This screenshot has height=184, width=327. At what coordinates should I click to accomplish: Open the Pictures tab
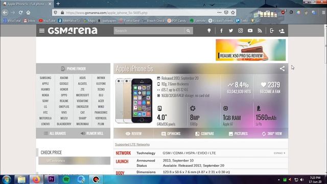(238, 134)
